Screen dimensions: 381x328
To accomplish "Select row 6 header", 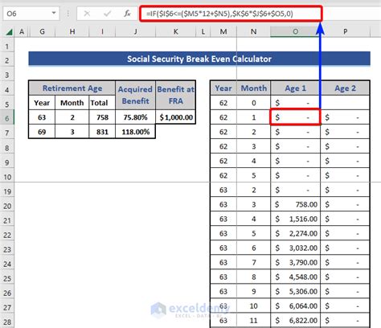I will coord(7,118).
